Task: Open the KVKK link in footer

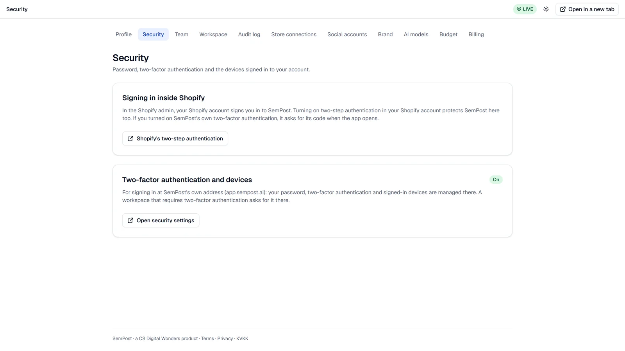Action: [x=242, y=339]
